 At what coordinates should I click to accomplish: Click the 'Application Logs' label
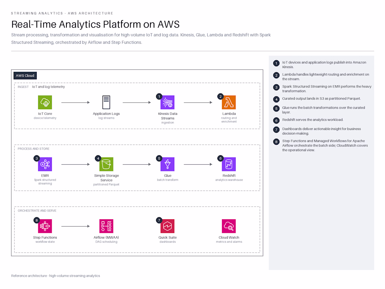[106, 114]
